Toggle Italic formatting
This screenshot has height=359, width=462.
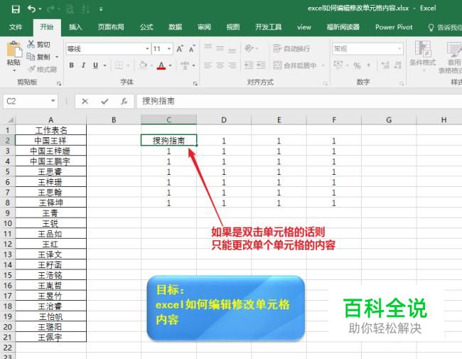point(83,65)
